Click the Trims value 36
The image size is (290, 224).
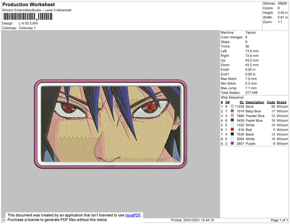[x=247, y=46]
